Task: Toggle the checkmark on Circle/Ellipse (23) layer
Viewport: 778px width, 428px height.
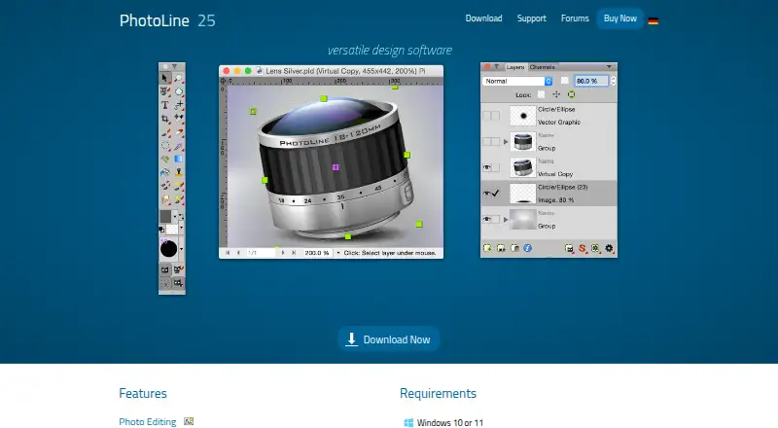Action: pyautogui.click(x=496, y=194)
